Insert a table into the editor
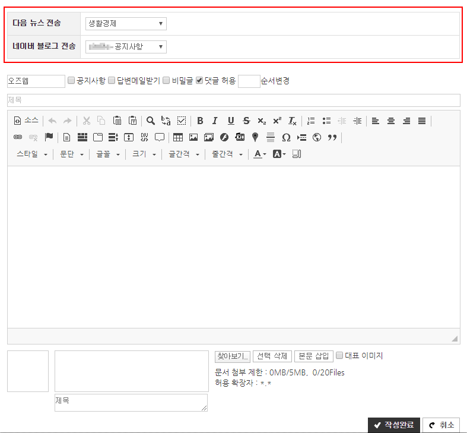 (x=178, y=137)
